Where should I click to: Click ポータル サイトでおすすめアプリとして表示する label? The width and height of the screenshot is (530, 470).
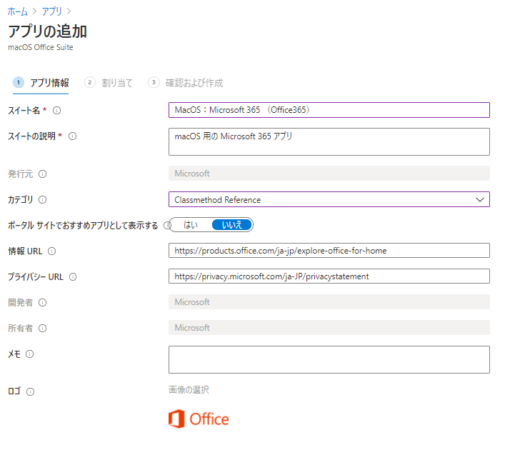(83, 226)
